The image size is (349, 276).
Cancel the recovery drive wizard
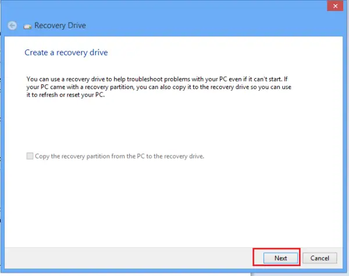click(x=319, y=258)
